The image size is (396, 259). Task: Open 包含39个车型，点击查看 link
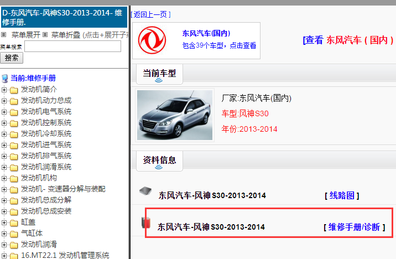219,45
